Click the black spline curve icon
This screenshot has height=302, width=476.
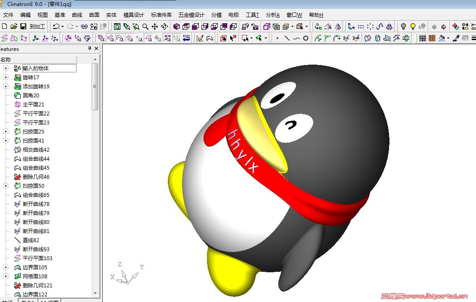coord(296,38)
